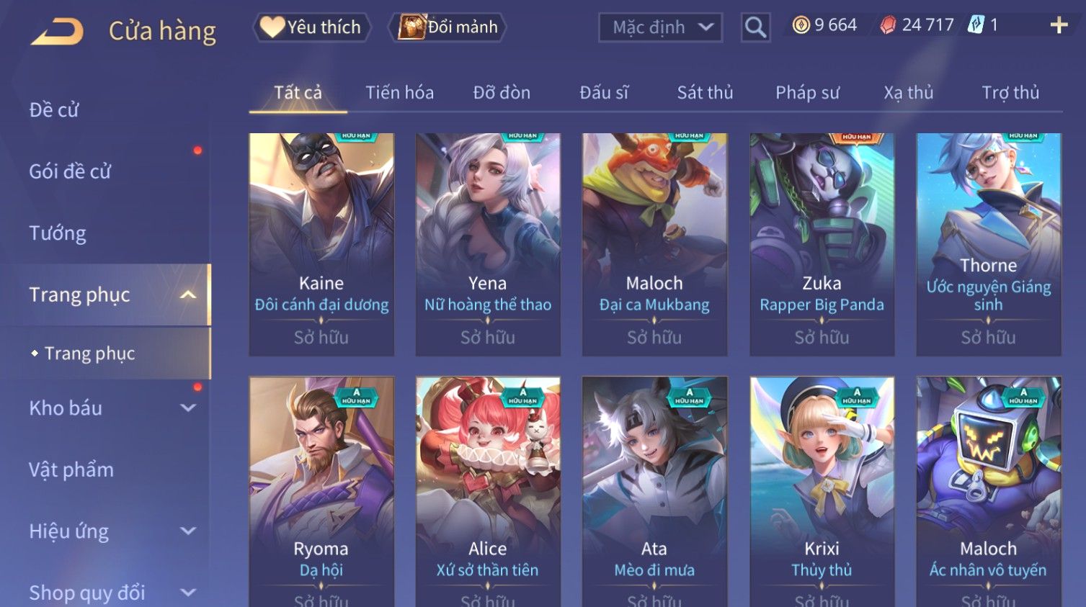Open Tướng in the sidebar
1086x607 pixels.
click(x=58, y=233)
